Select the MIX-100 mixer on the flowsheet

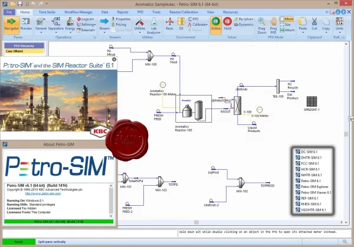(150, 56)
